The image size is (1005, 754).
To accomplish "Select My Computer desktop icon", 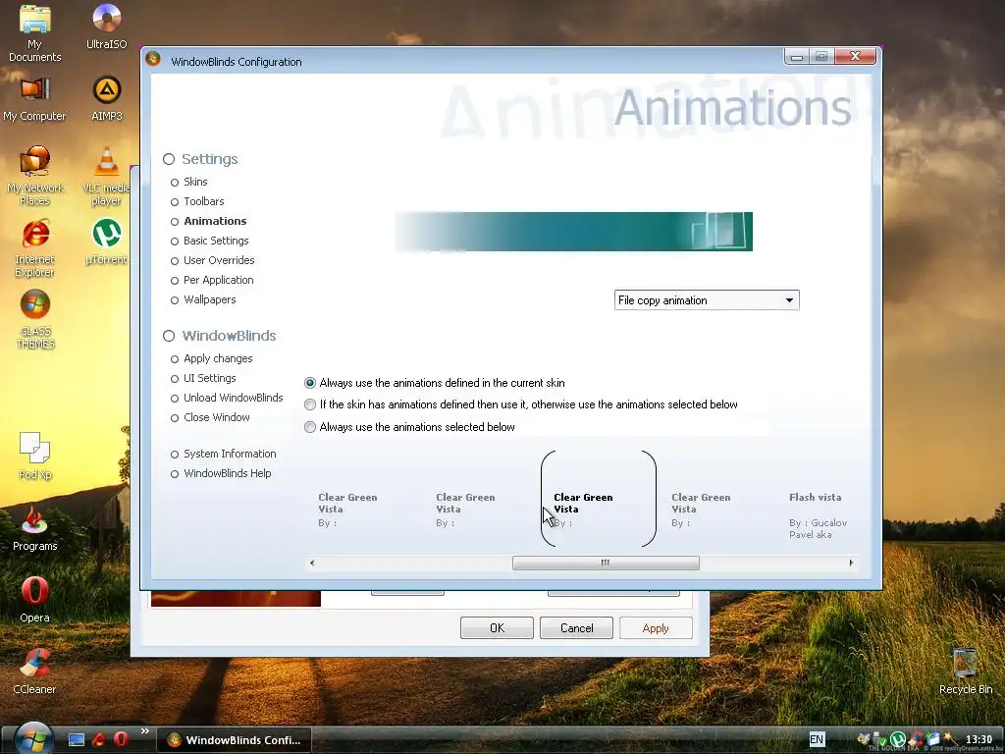I will tap(34, 100).
